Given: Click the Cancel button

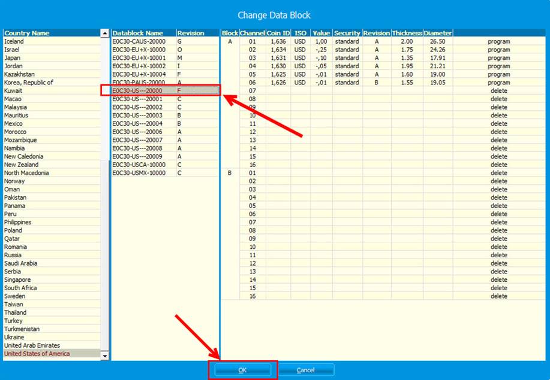Looking at the screenshot, I should pyautogui.click(x=306, y=370).
